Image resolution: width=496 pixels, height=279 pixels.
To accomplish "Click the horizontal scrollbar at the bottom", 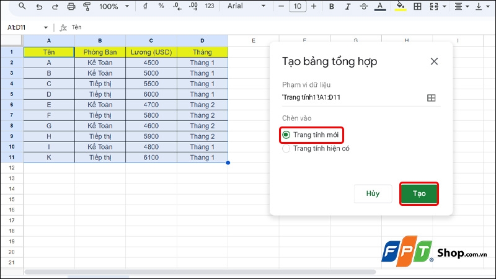I will 200,272.
